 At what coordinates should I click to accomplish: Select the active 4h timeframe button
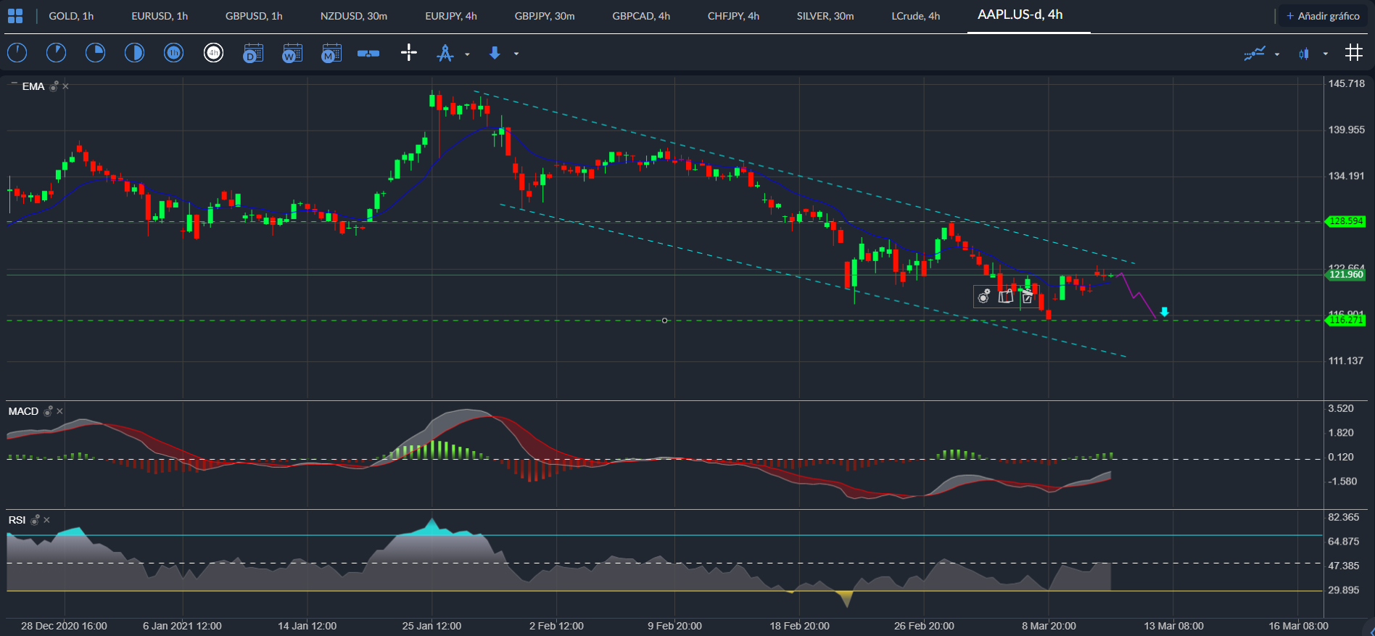coord(213,52)
